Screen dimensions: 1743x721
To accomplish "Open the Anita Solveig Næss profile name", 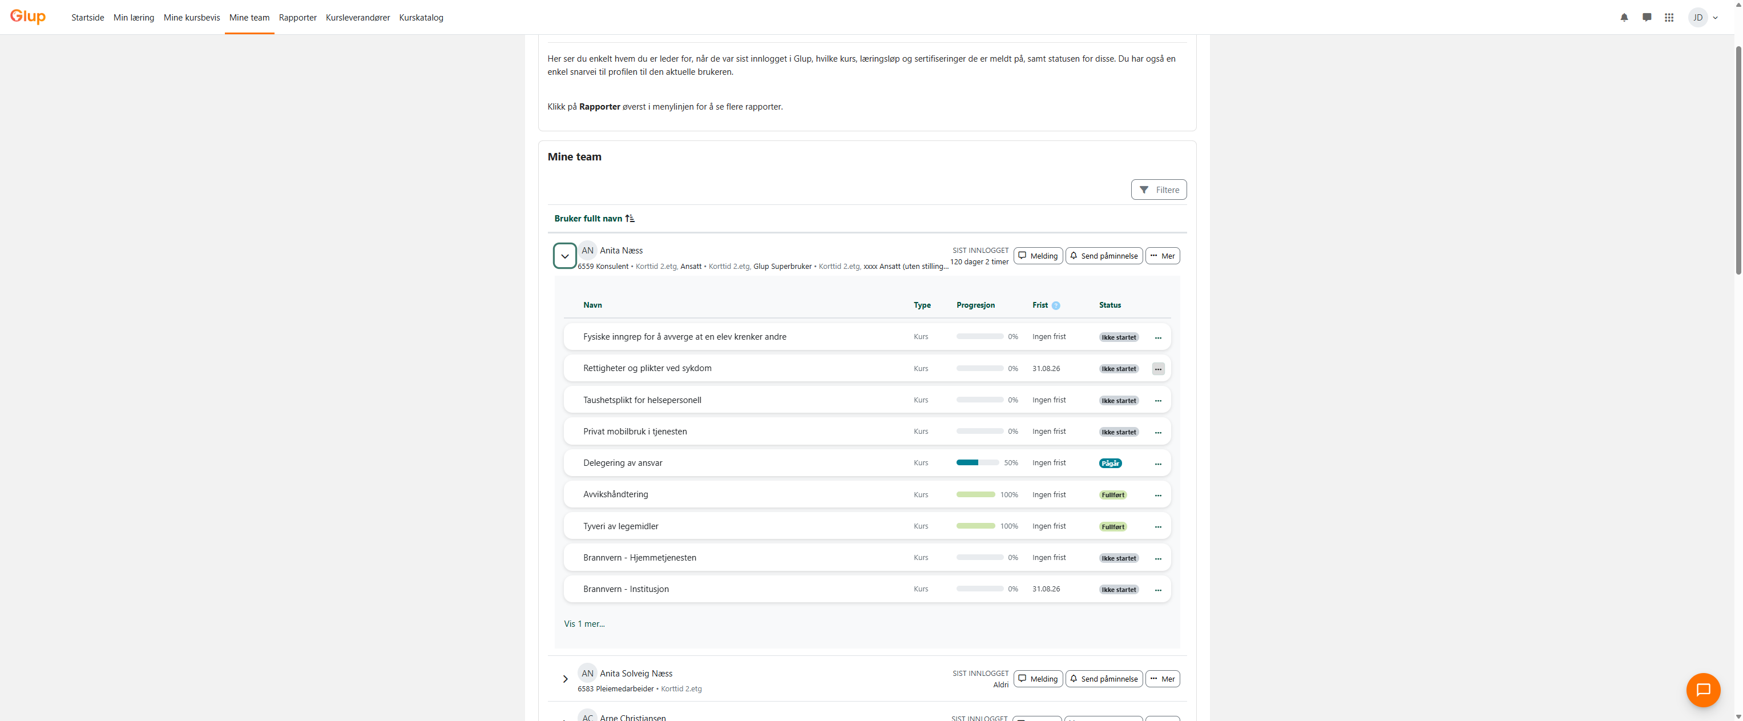I will coord(636,674).
